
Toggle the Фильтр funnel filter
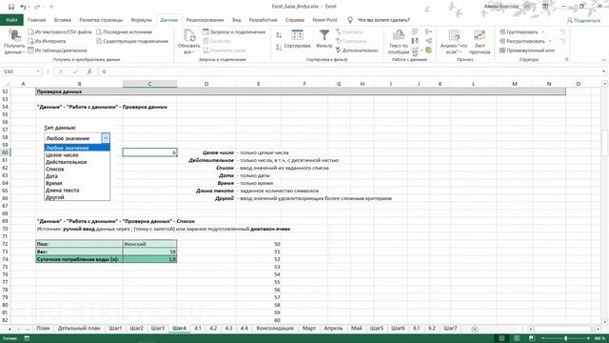[324, 39]
